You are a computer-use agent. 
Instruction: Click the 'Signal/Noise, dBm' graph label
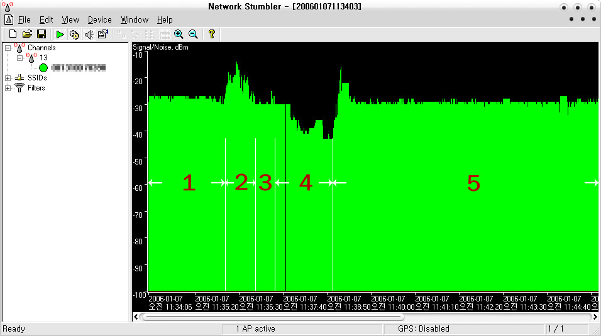160,47
